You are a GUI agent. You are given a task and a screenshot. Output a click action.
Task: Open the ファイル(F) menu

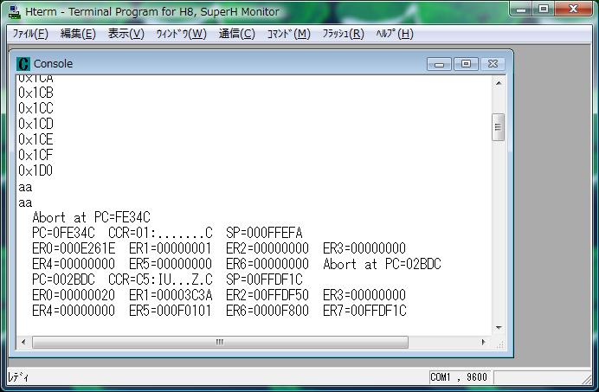tap(30, 34)
